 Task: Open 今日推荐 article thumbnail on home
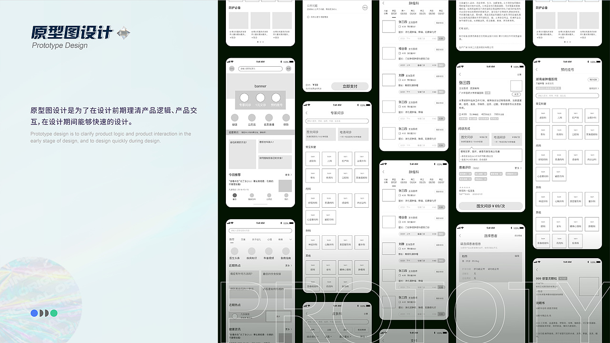(x=285, y=185)
